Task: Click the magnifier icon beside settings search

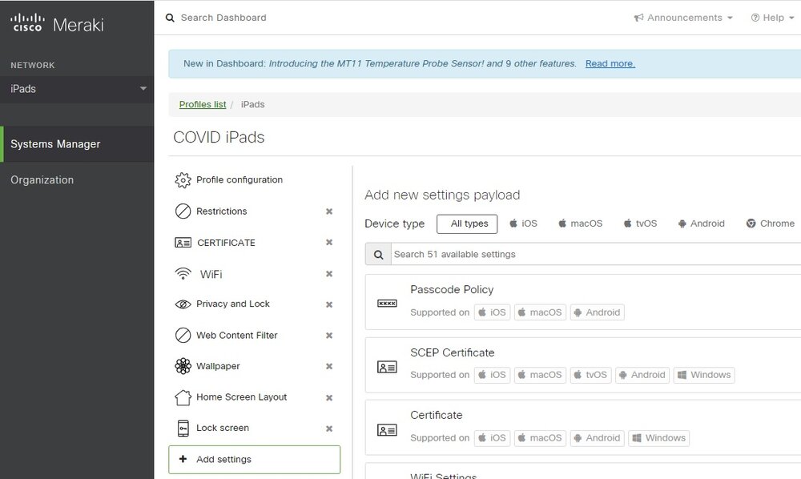Action: [378, 254]
